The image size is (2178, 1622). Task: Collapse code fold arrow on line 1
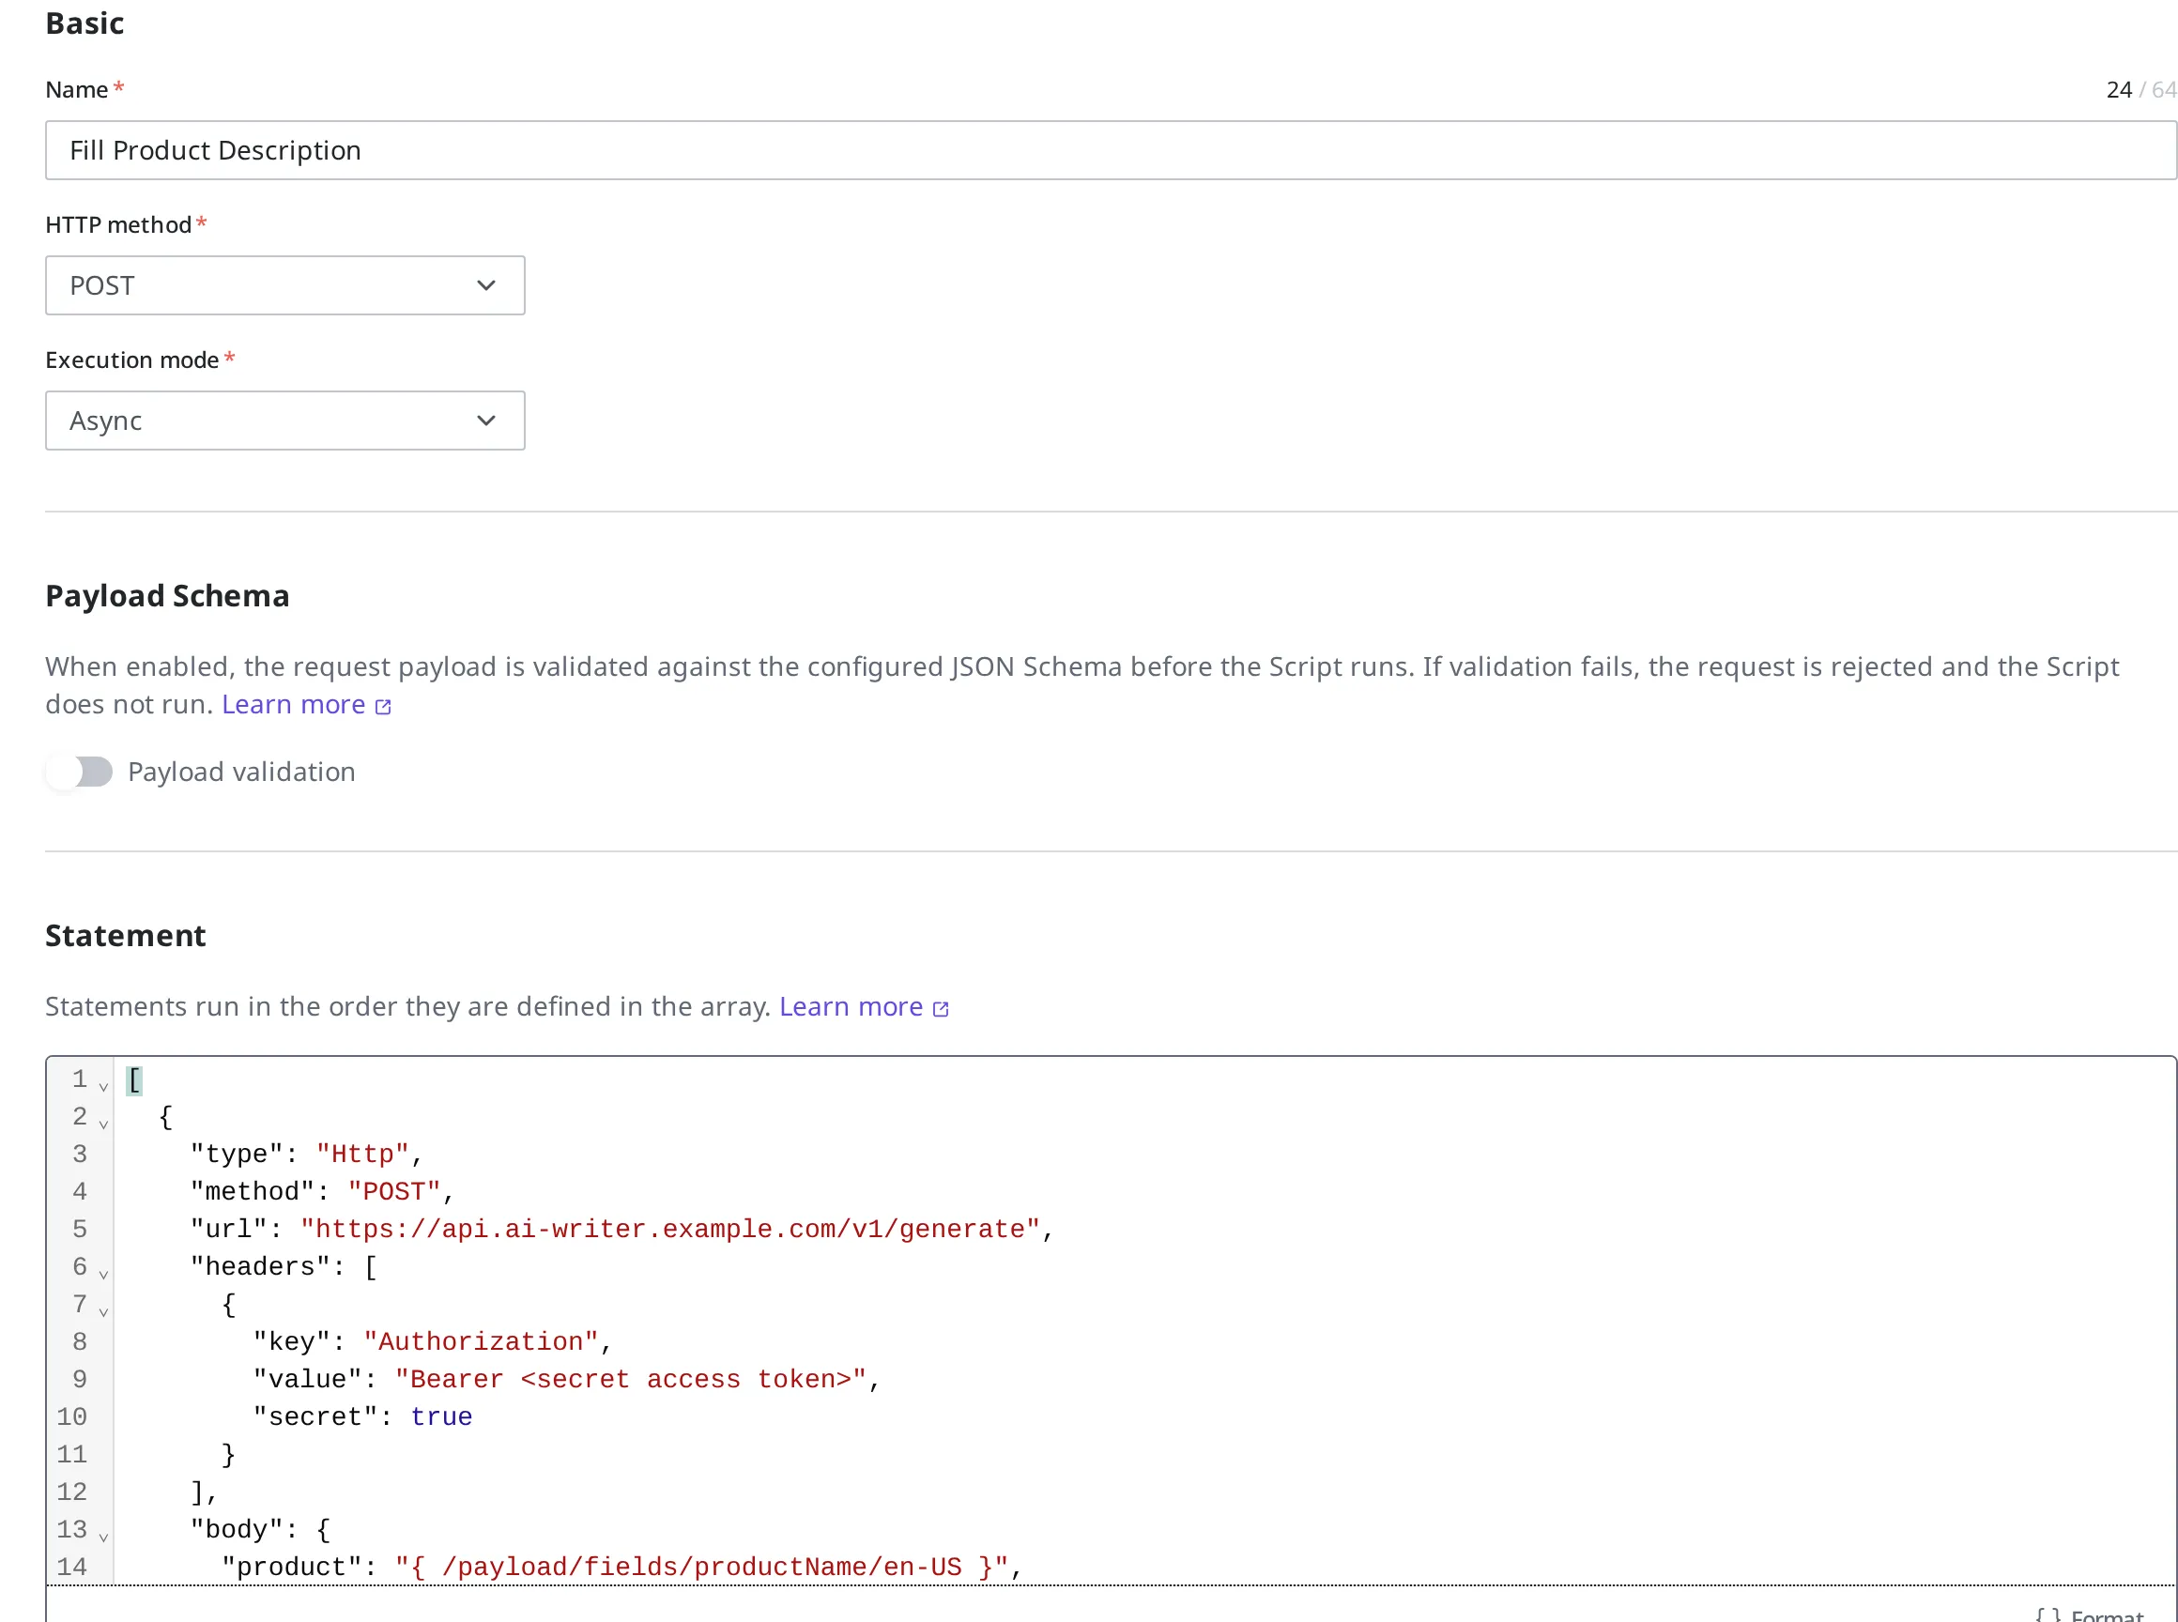pos(103,1087)
